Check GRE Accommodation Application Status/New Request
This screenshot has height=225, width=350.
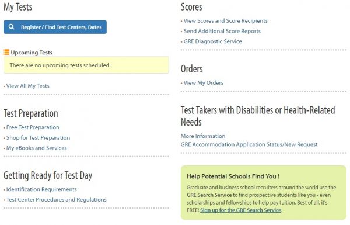(249, 144)
